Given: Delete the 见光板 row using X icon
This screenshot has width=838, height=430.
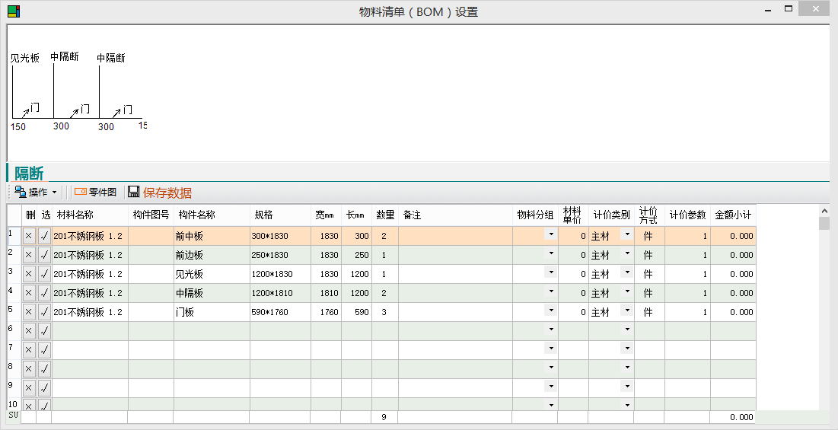Looking at the screenshot, I should (29, 274).
